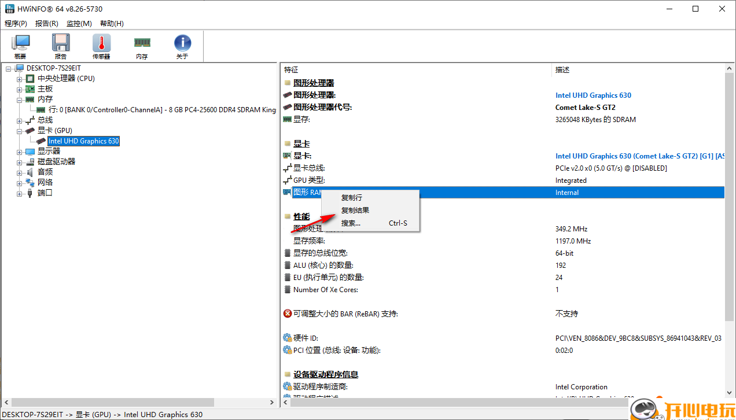
Task: Open the 程序(P) menu
Action: [16, 23]
